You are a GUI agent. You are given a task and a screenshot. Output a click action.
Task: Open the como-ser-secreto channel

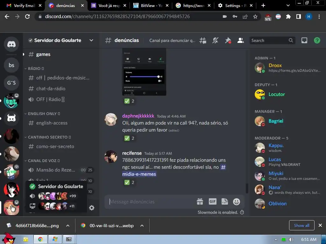coord(60,146)
